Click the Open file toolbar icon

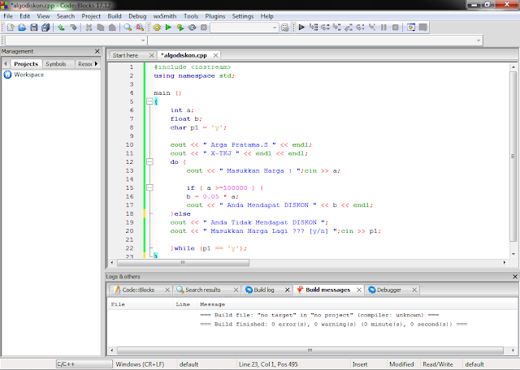pyautogui.click(x=22, y=28)
